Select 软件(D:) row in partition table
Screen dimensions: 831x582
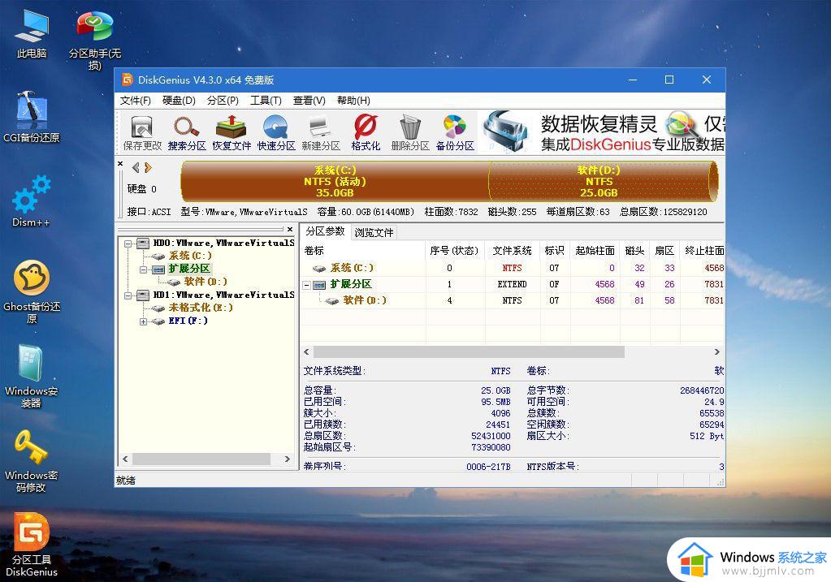pos(513,300)
